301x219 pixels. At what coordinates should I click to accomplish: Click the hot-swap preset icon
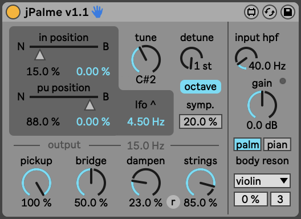tap(270, 12)
